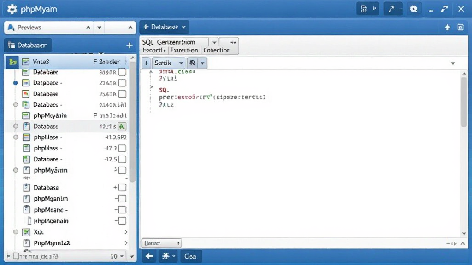Screen dimensions: 472x265
Task: Click the diagonal arrow icon in title bar
Action: (392, 9)
